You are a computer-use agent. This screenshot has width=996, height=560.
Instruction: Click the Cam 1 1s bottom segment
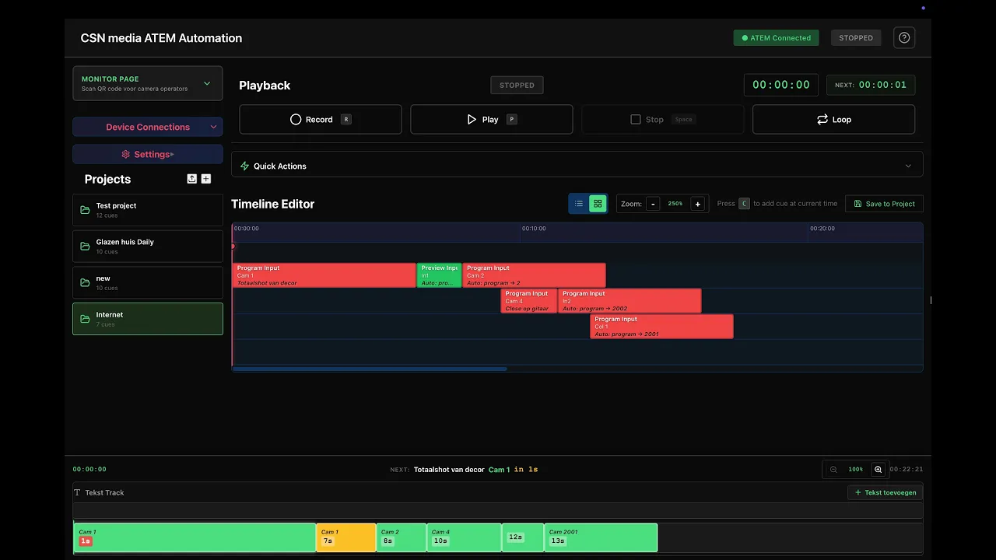pyautogui.click(x=195, y=537)
